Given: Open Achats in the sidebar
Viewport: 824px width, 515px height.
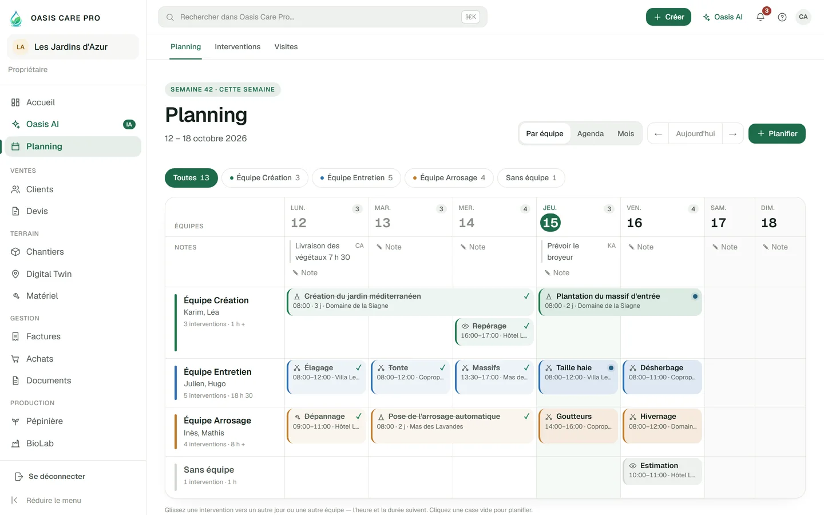Looking at the screenshot, I should (x=73, y=359).
